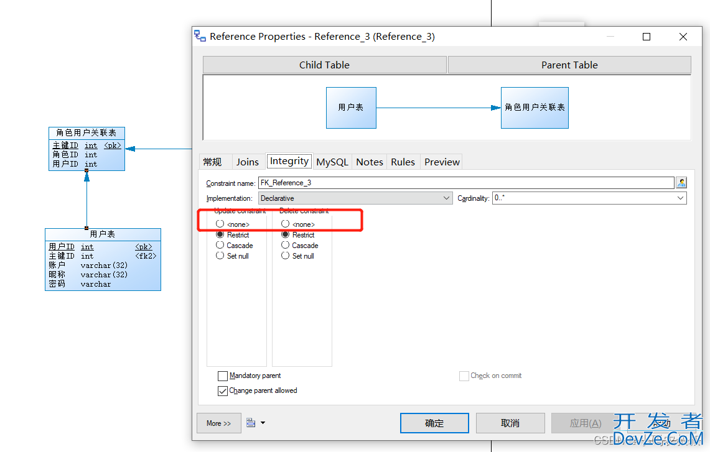Open the Implementation dropdown

pyautogui.click(x=355, y=198)
